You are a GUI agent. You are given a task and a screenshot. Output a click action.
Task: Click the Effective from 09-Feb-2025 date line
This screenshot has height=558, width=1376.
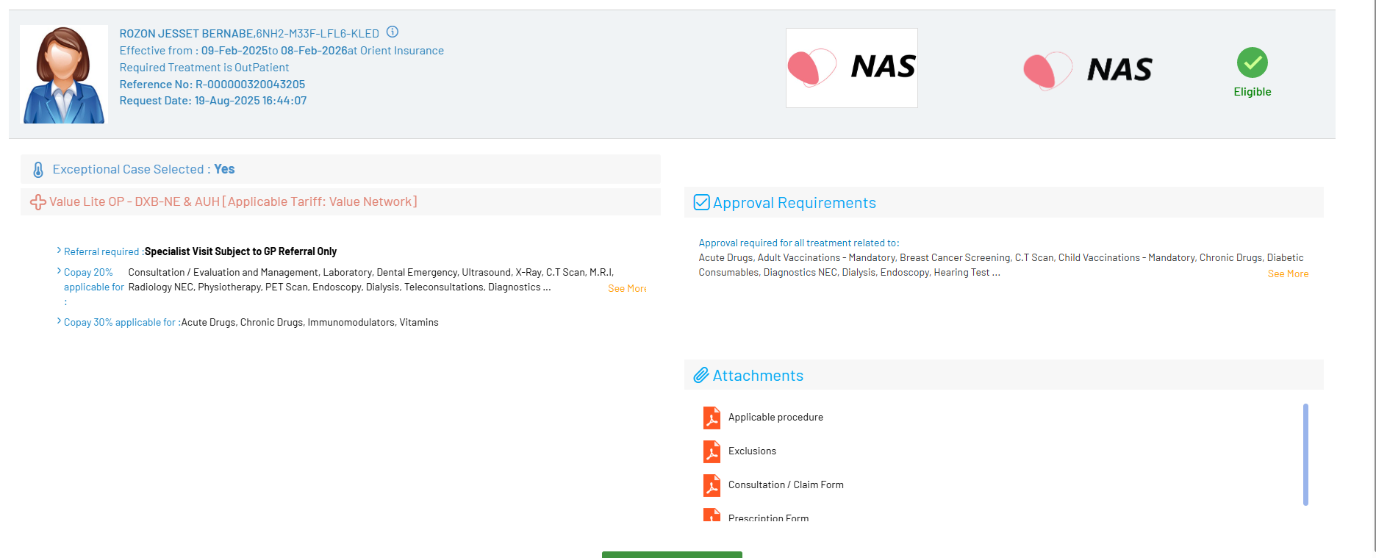(282, 51)
